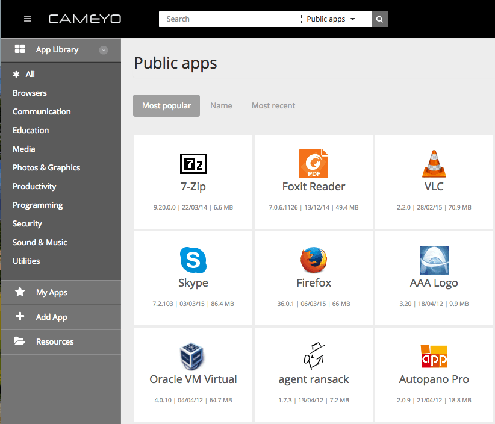Open the Firefox app icon
Image resolution: width=495 pixels, height=424 pixels.
tap(314, 260)
